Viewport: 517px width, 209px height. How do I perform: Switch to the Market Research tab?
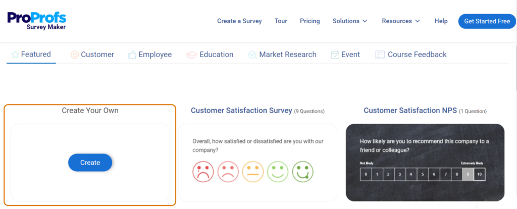[x=288, y=55]
